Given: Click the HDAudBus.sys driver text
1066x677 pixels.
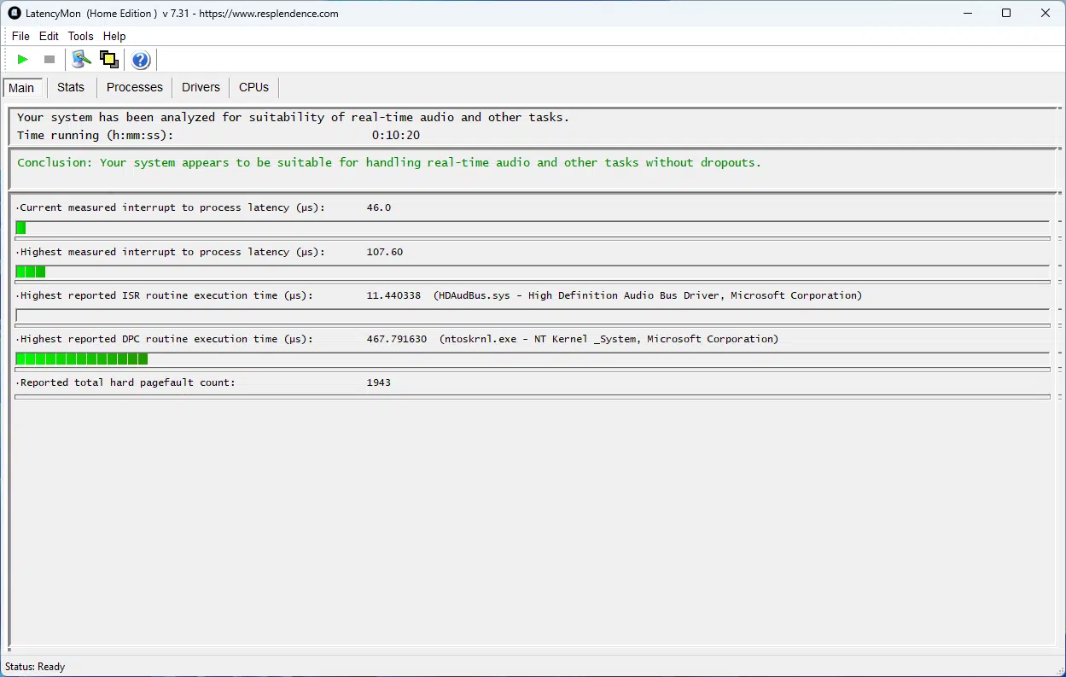Looking at the screenshot, I should pos(648,295).
